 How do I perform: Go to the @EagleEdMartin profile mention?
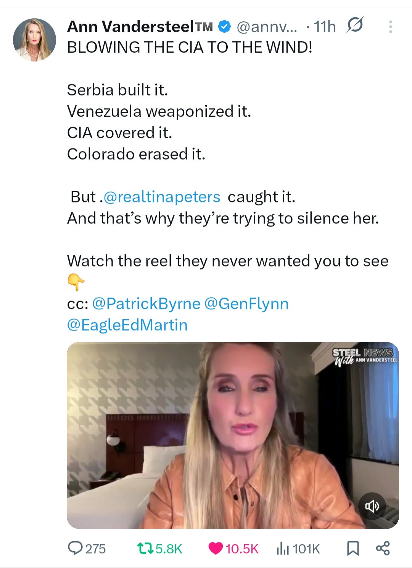pyautogui.click(x=127, y=325)
